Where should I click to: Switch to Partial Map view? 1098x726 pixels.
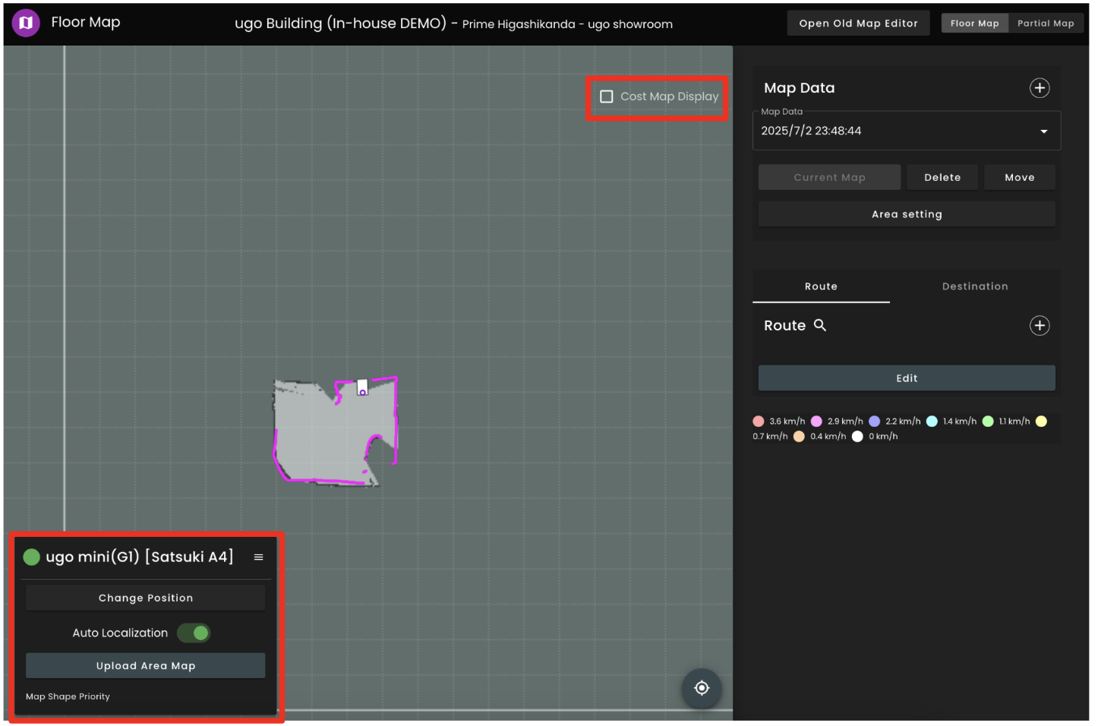[1045, 24]
